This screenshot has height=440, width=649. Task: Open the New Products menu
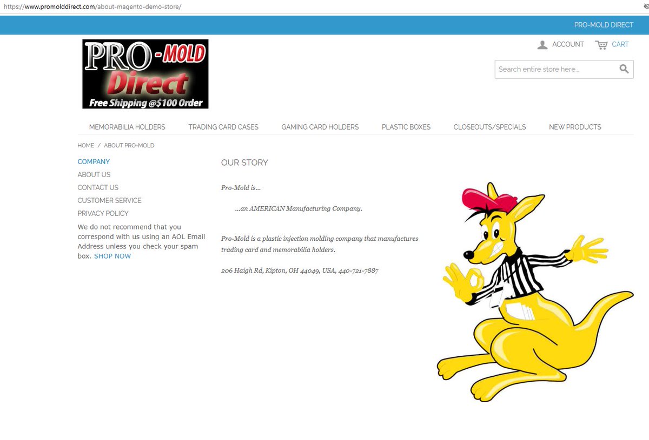click(x=575, y=127)
